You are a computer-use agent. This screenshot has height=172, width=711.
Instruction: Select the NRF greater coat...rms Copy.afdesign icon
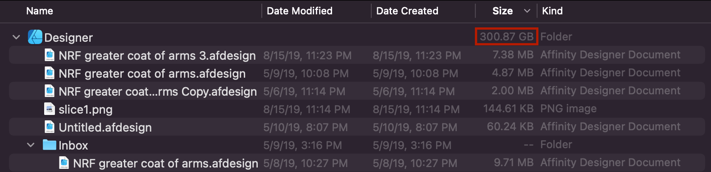coord(50,91)
